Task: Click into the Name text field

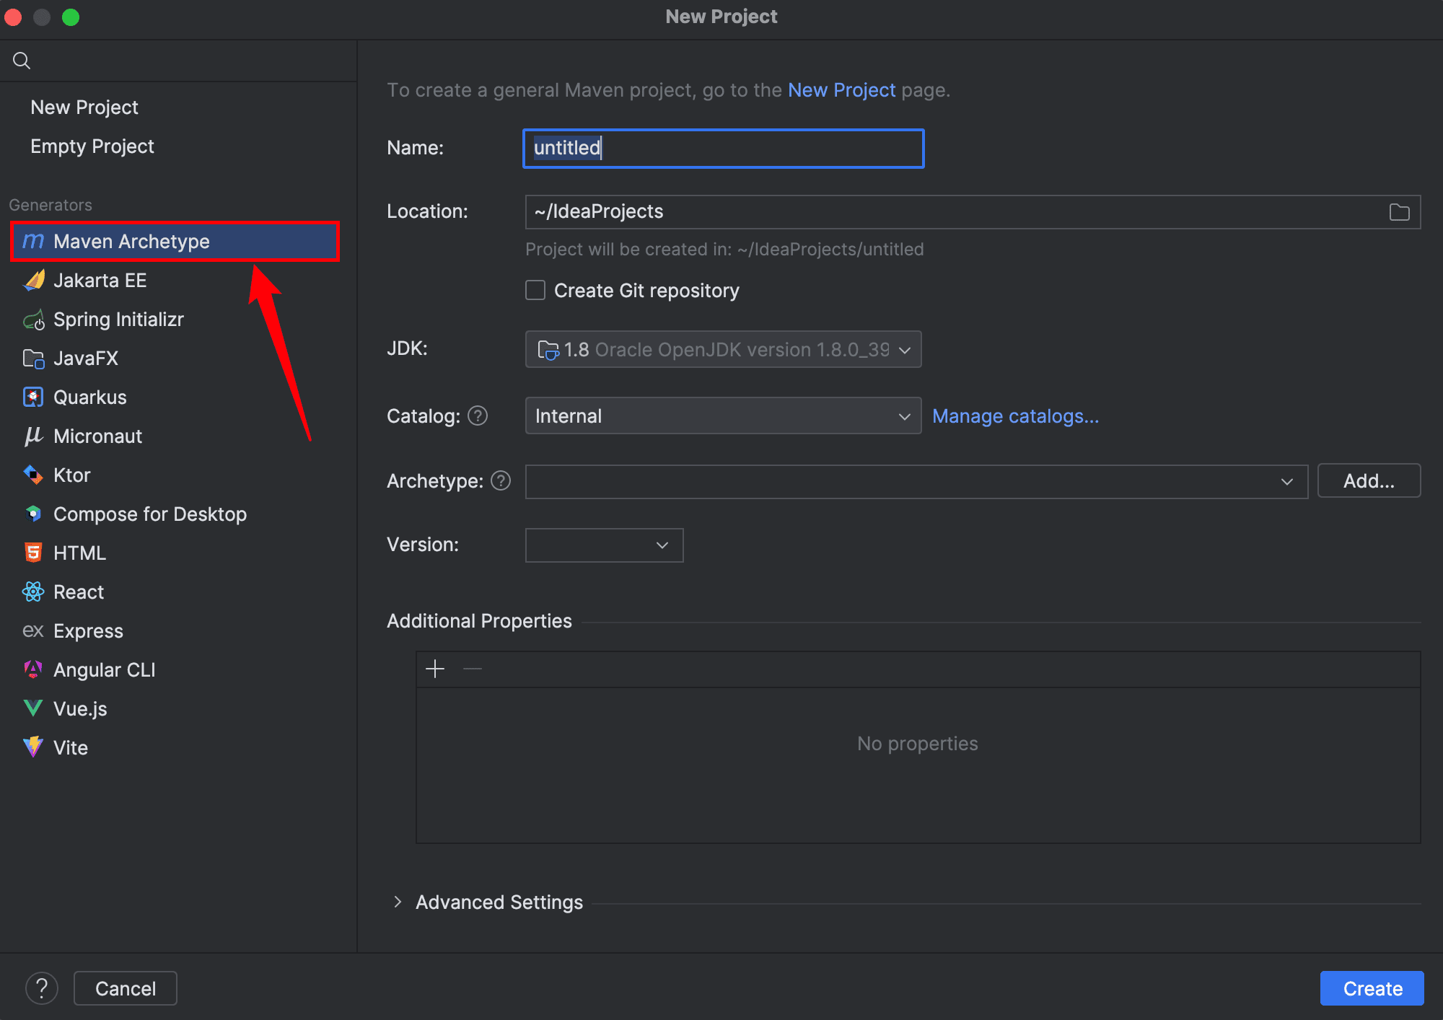Action: tap(723, 149)
